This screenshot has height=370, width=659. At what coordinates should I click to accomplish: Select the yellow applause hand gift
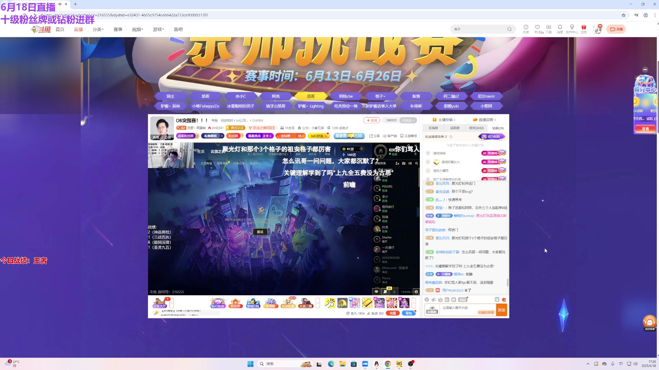330,303
